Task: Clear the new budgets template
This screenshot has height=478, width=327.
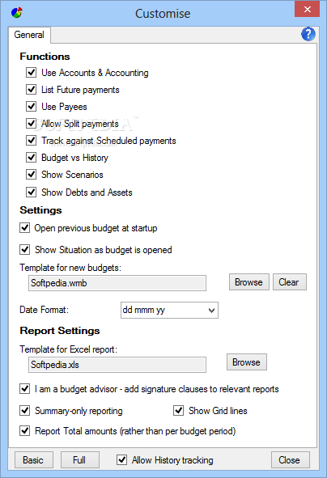Action: coord(289,282)
